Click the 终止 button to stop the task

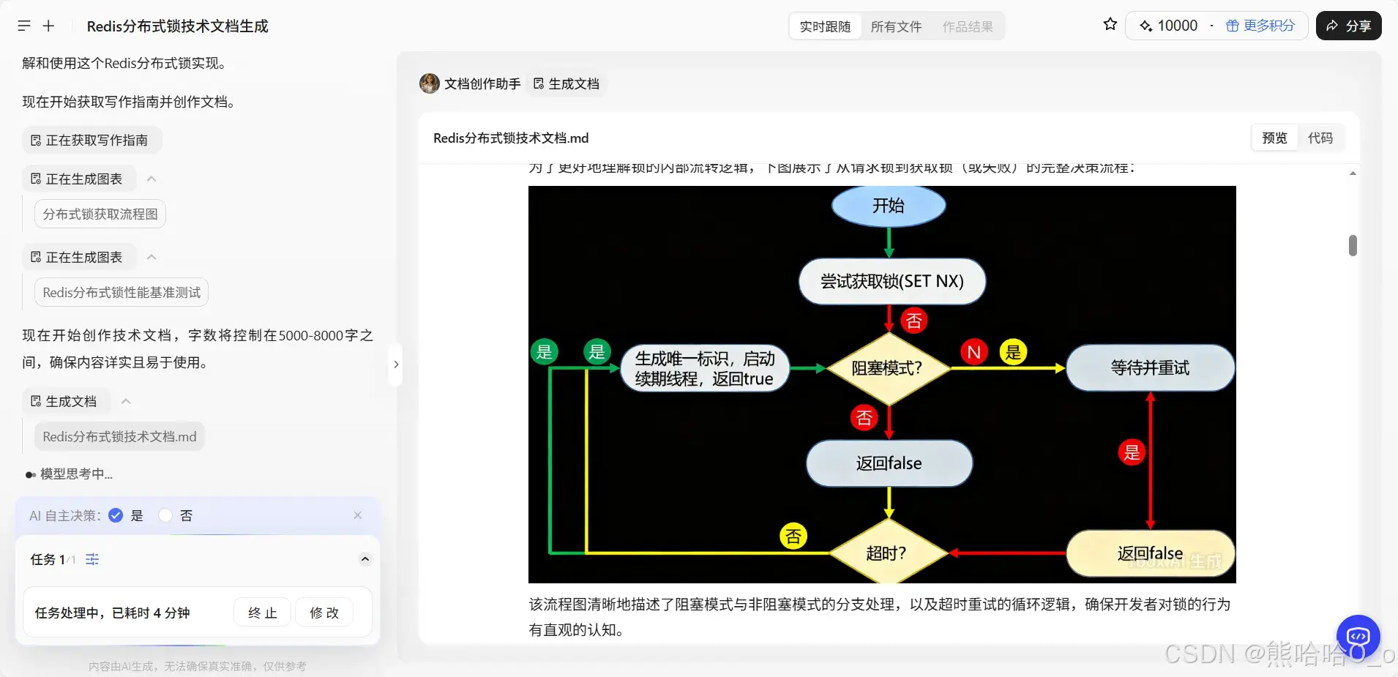click(x=261, y=613)
